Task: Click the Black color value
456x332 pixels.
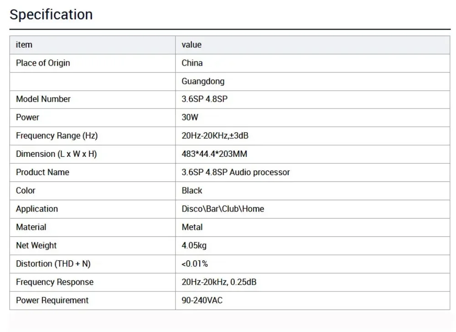Action: (192, 190)
